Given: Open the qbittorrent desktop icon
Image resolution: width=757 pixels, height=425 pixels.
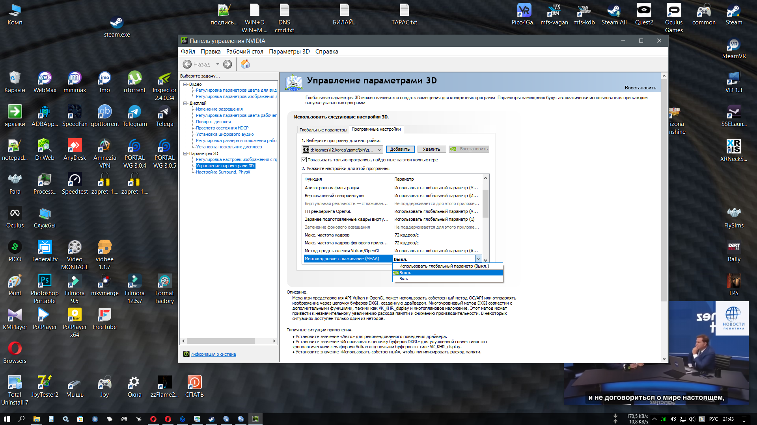Looking at the screenshot, I should pos(104,116).
